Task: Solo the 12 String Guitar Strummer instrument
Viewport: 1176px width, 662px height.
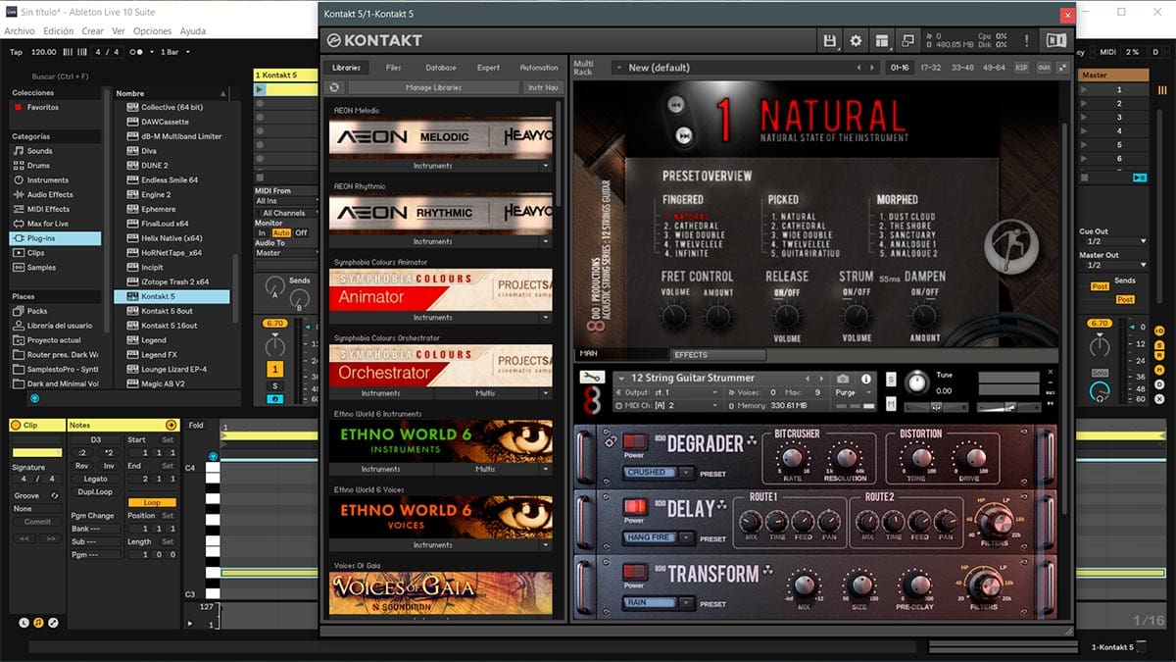Action: (x=891, y=379)
